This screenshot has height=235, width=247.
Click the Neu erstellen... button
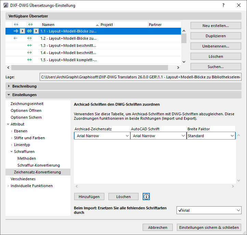216,26
